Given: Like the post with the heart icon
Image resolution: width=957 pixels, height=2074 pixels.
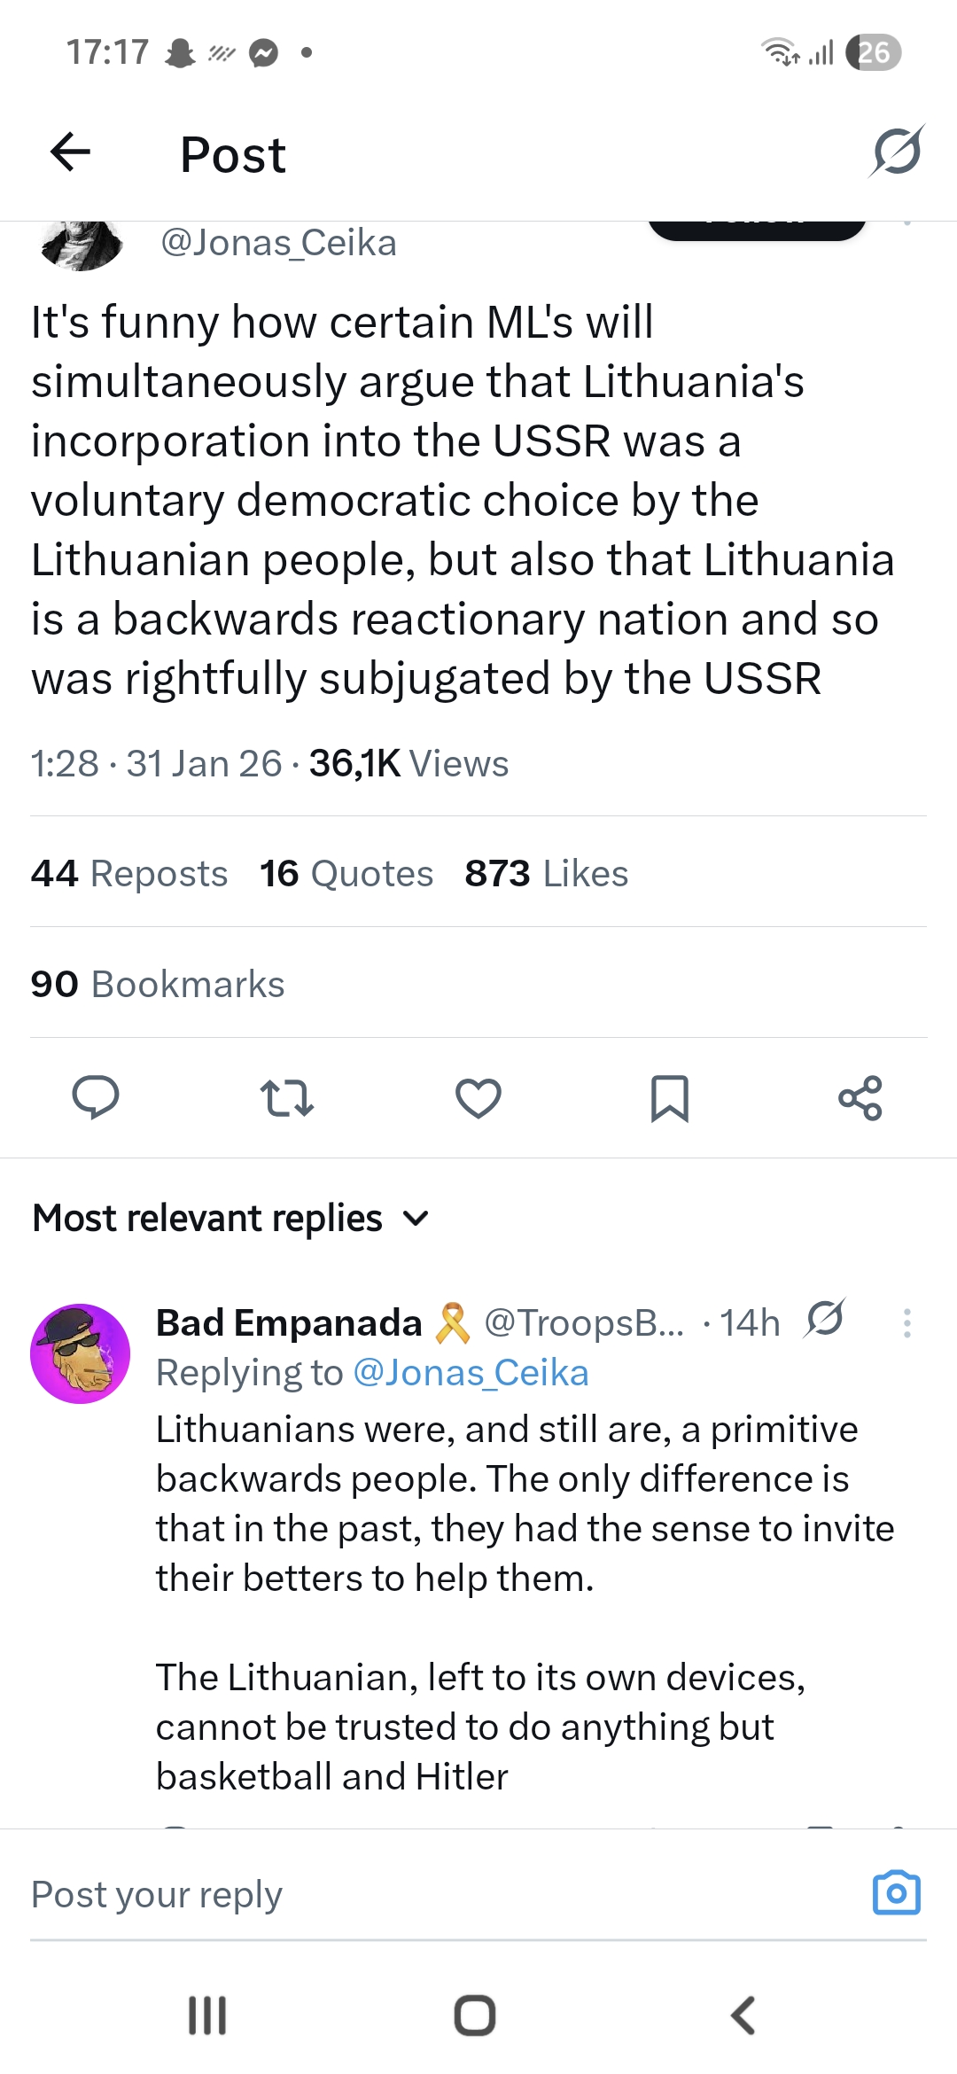Looking at the screenshot, I should [x=478, y=1097].
